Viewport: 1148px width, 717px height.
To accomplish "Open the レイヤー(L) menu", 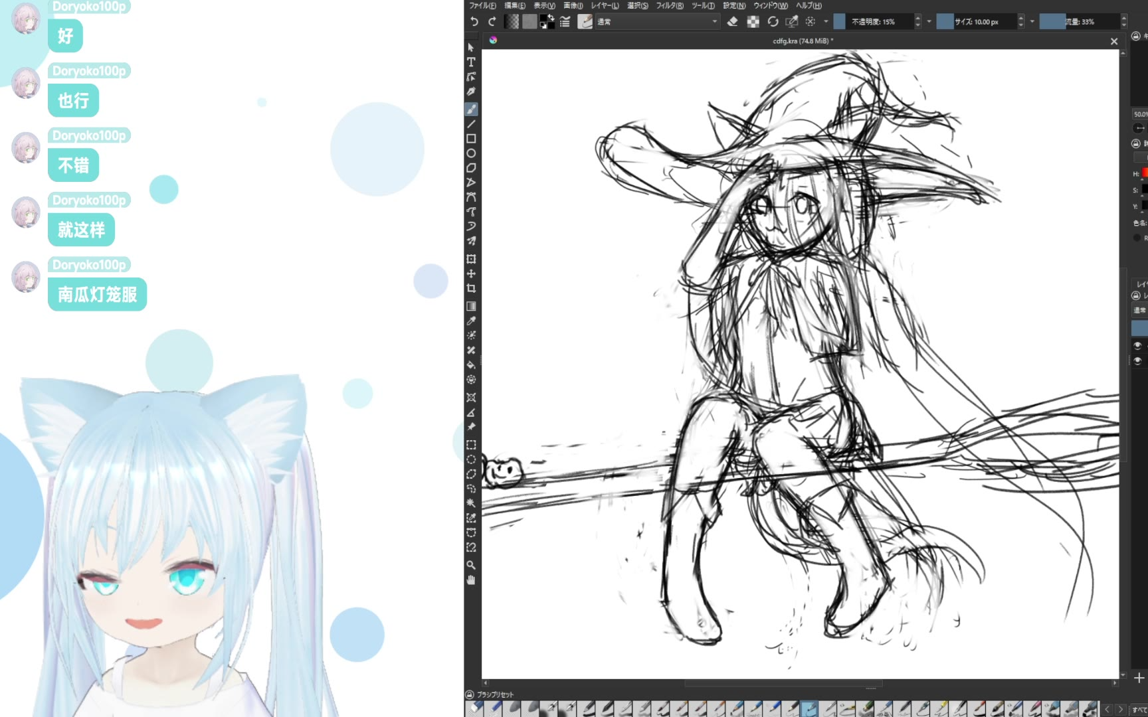I will coord(605,5).
